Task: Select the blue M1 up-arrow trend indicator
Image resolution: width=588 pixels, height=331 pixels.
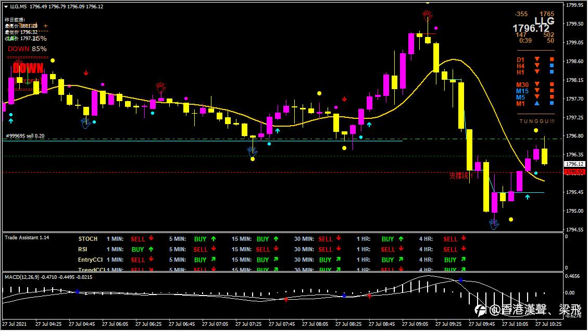Action: (537, 103)
